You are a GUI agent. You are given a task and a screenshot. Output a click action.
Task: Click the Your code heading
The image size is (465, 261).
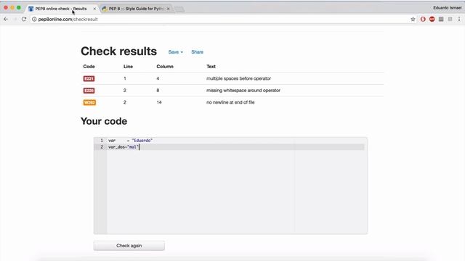[104, 121]
